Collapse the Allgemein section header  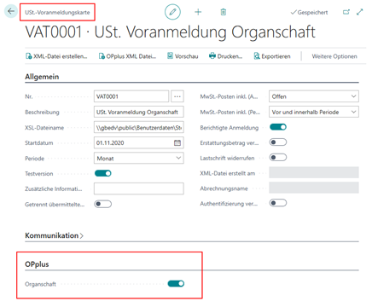click(42, 77)
